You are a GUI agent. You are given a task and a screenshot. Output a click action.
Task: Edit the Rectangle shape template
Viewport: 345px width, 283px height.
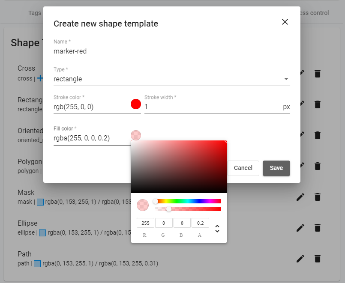(300, 104)
